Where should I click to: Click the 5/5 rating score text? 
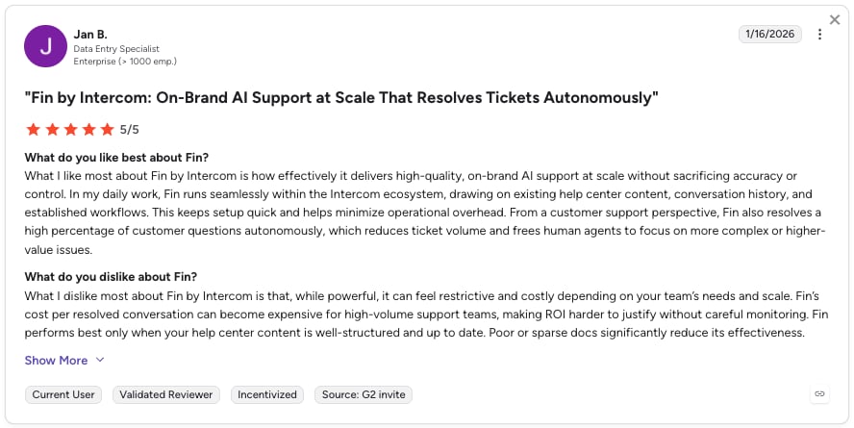130,130
